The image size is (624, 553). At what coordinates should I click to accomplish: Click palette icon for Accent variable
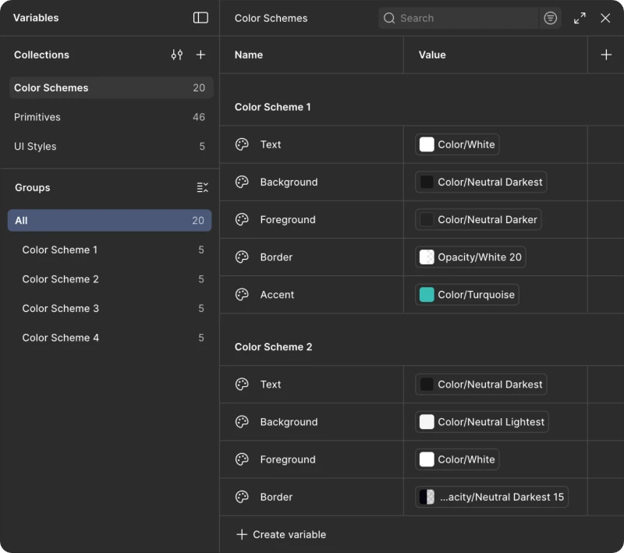point(242,295)
